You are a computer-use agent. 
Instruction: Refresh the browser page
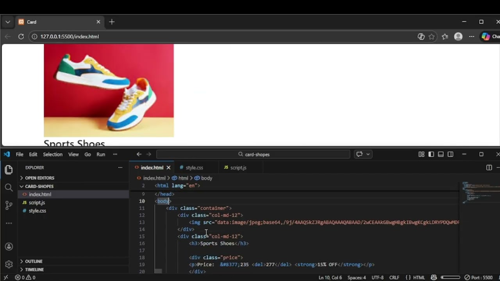point(21,36)
